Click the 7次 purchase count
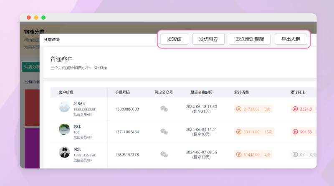 267,154
